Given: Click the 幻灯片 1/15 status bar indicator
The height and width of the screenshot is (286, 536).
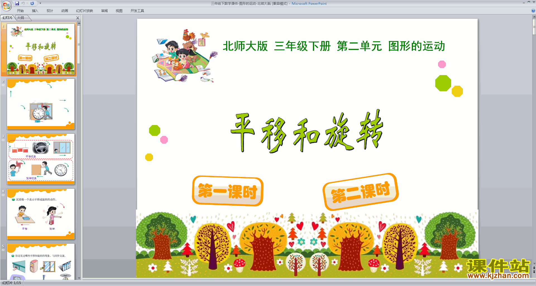Looking at the screenshot, I should click(x=12, y=283).
